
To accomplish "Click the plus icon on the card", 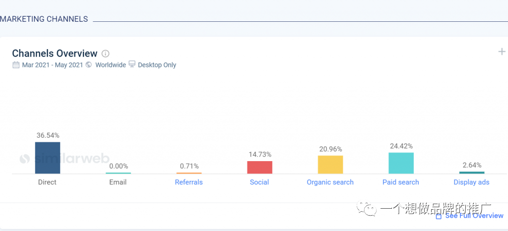I will click(x=502, y=52).
